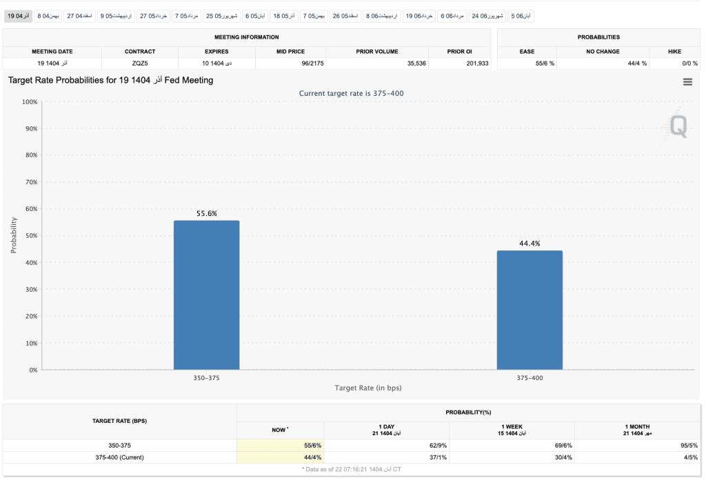Open the 27 اسفند 04 meeting tab
Viewport: 706px width, 478px height.
click(x=79, y=15)
